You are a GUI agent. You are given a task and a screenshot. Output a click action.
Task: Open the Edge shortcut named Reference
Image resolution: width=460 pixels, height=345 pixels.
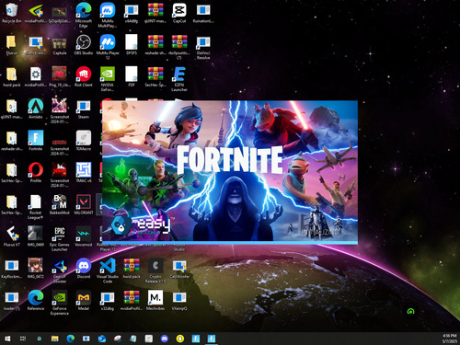[x=36, y=300]
